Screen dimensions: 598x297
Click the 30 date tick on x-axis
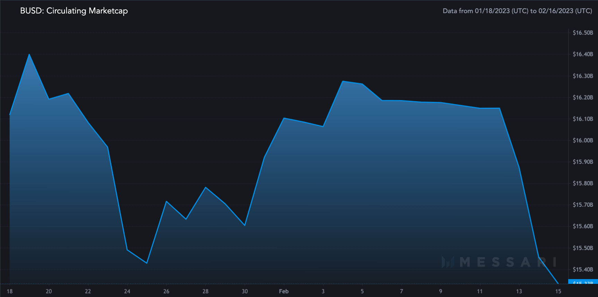pos(245,291)
